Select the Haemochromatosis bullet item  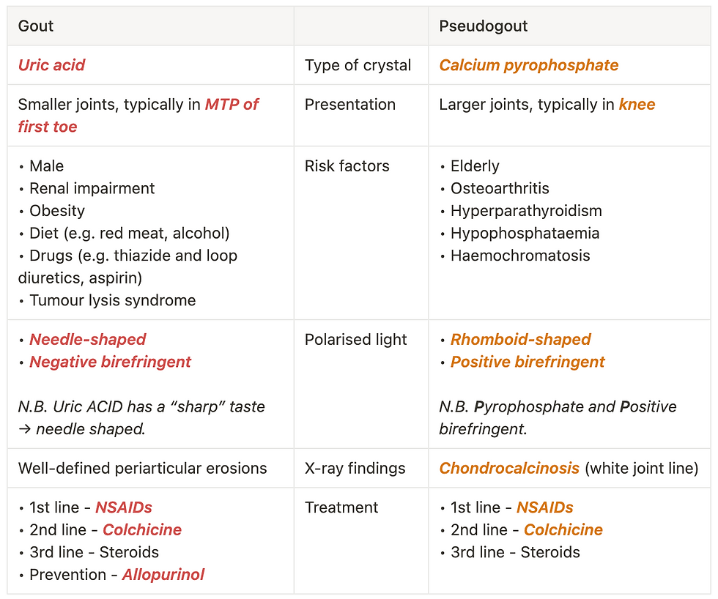[519, 256]
